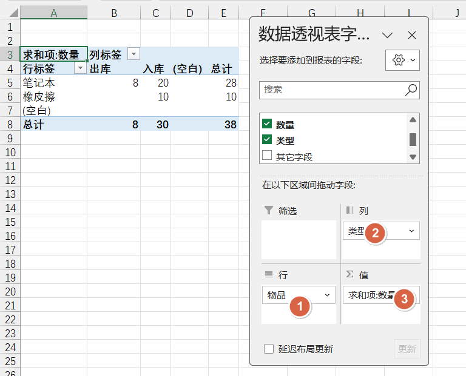Select row 3 header
This screenshot has width=466, height=376.
tap(10, 54)
